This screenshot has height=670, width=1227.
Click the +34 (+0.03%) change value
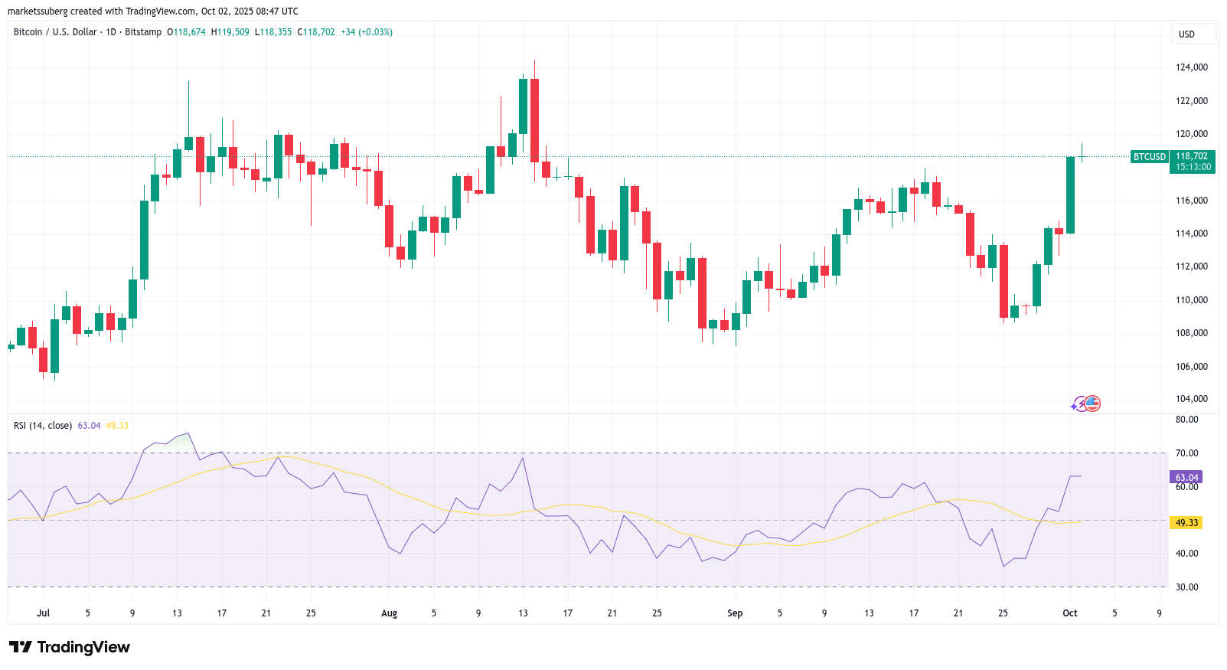click(366, 32)
